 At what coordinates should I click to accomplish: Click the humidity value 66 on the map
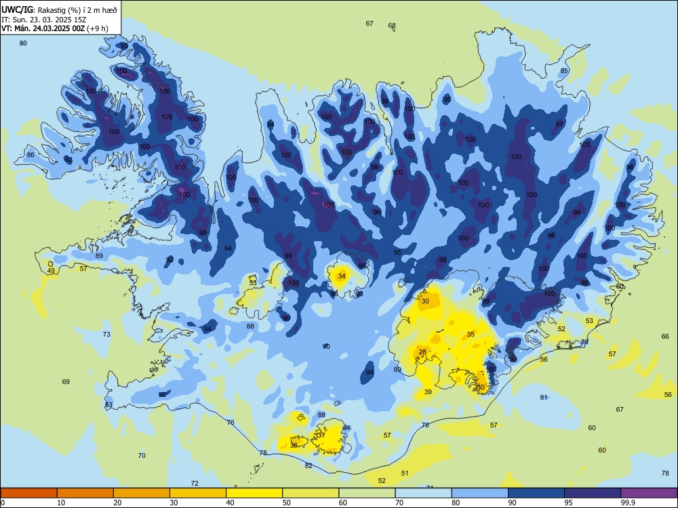(665, 336)
